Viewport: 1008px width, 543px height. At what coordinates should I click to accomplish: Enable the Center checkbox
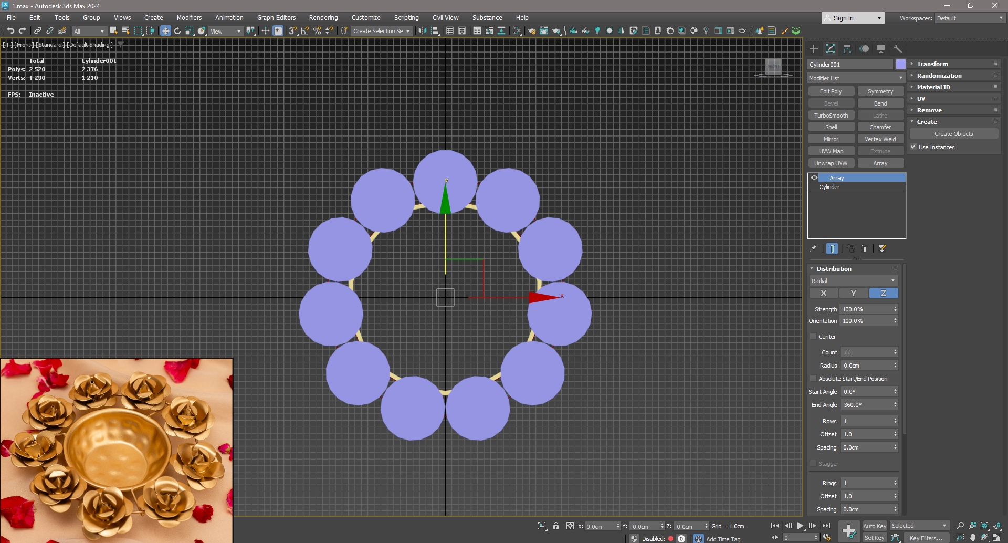813,337
